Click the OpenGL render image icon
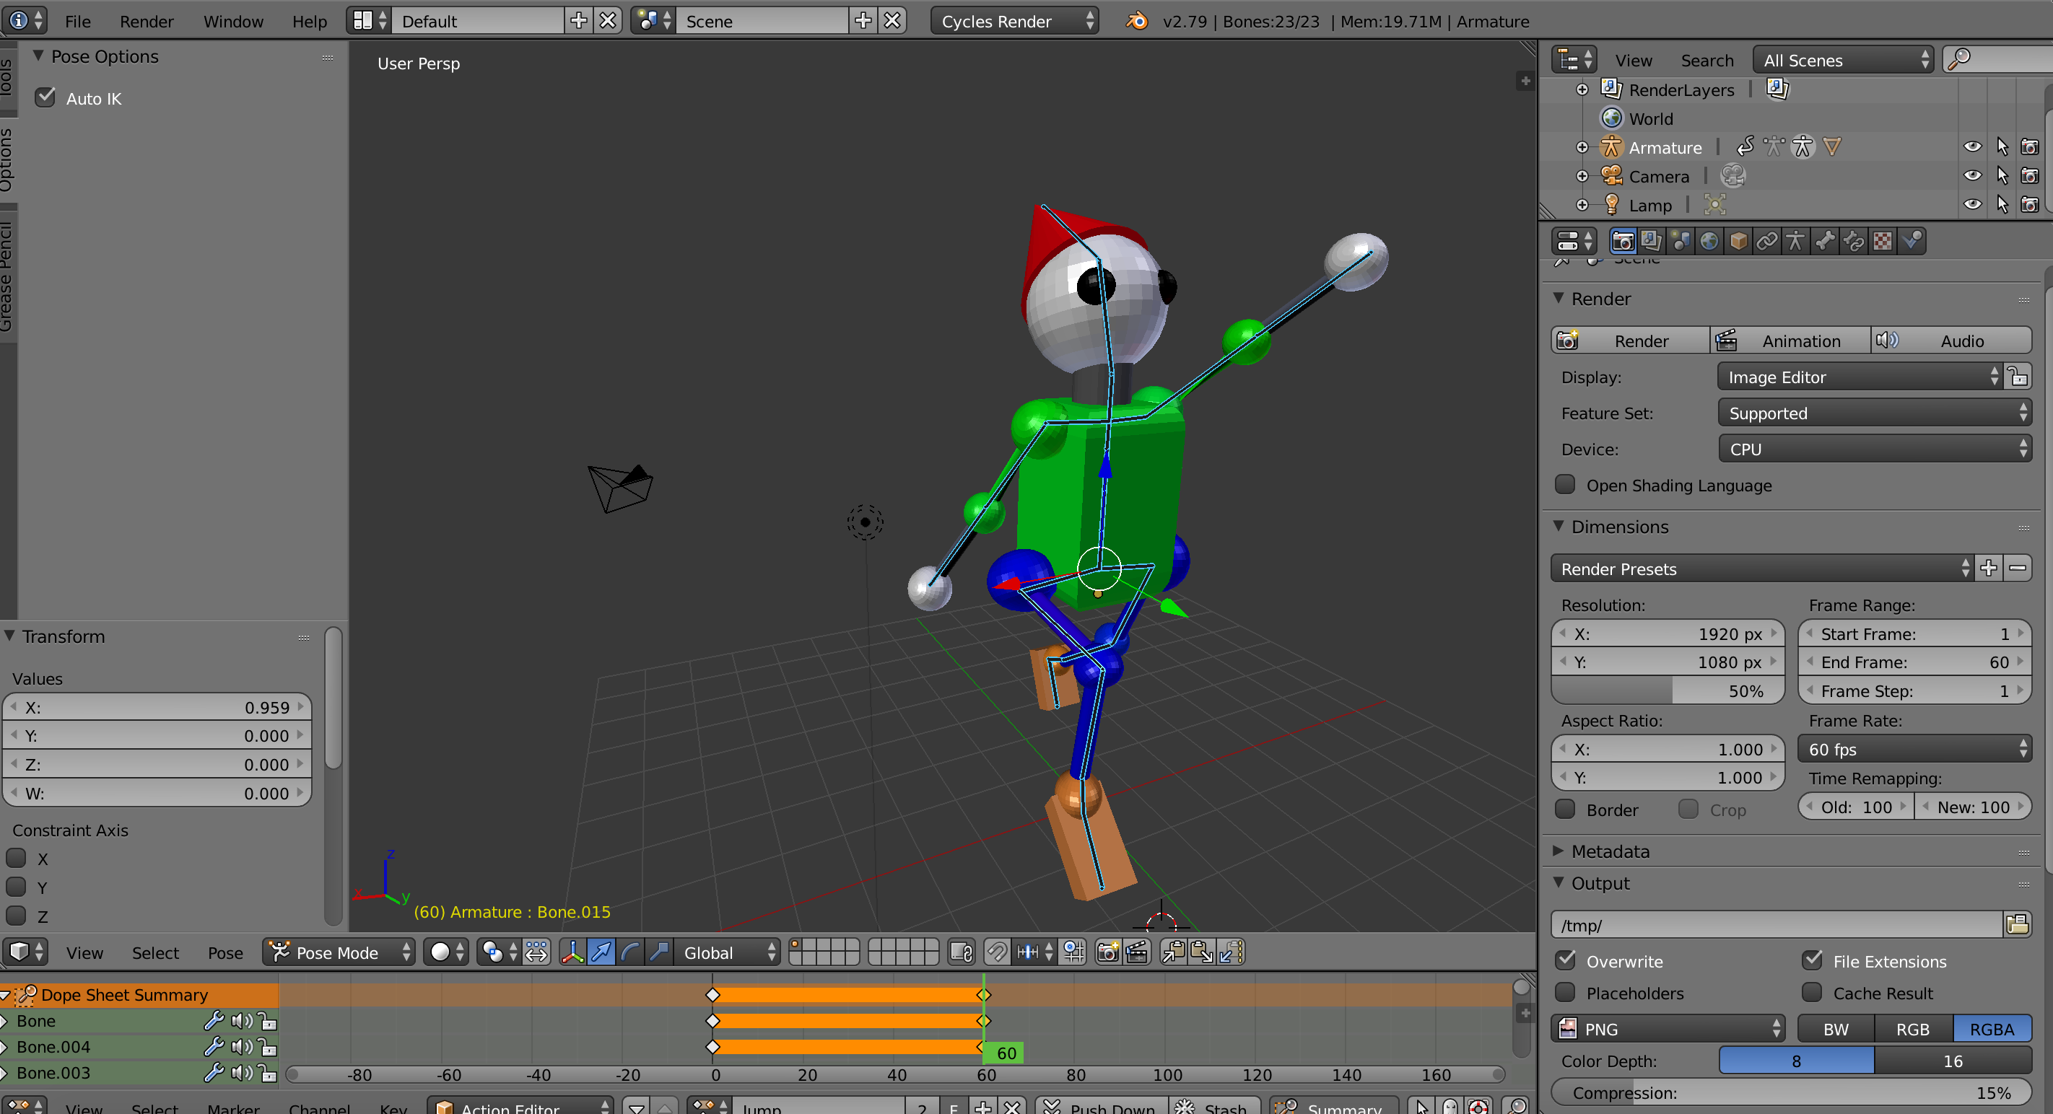The width and height of the screenshot is (2053, 1114). (x=1108, y=952)
